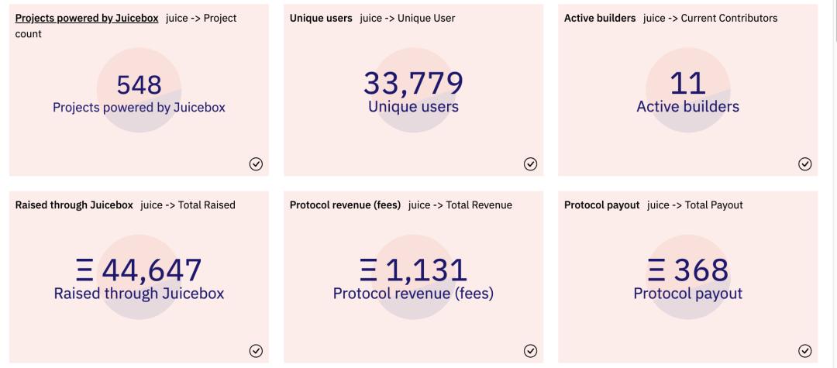This screenshot has width=837, height=368.
Task: Click the checkmark icon on Protocol payout card
Action: pos(804,351)
